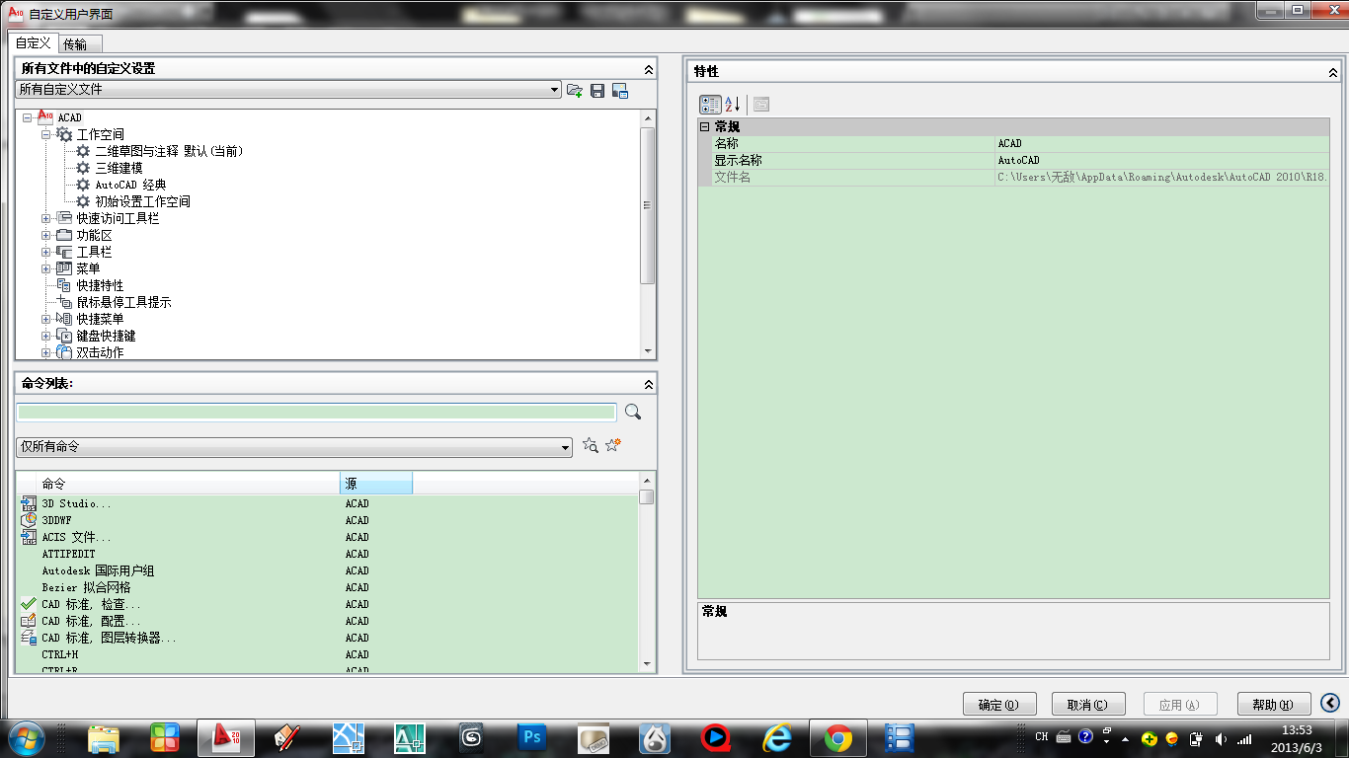Collapse the ACAD root tree node

pyautogui.click(x=27, y=117)
